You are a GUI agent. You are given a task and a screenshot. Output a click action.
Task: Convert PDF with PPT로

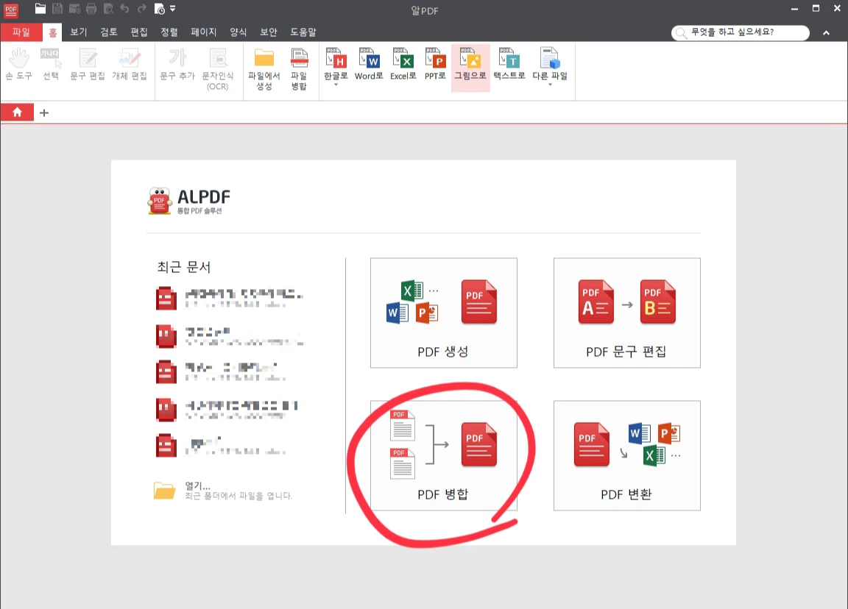(435, 64)
